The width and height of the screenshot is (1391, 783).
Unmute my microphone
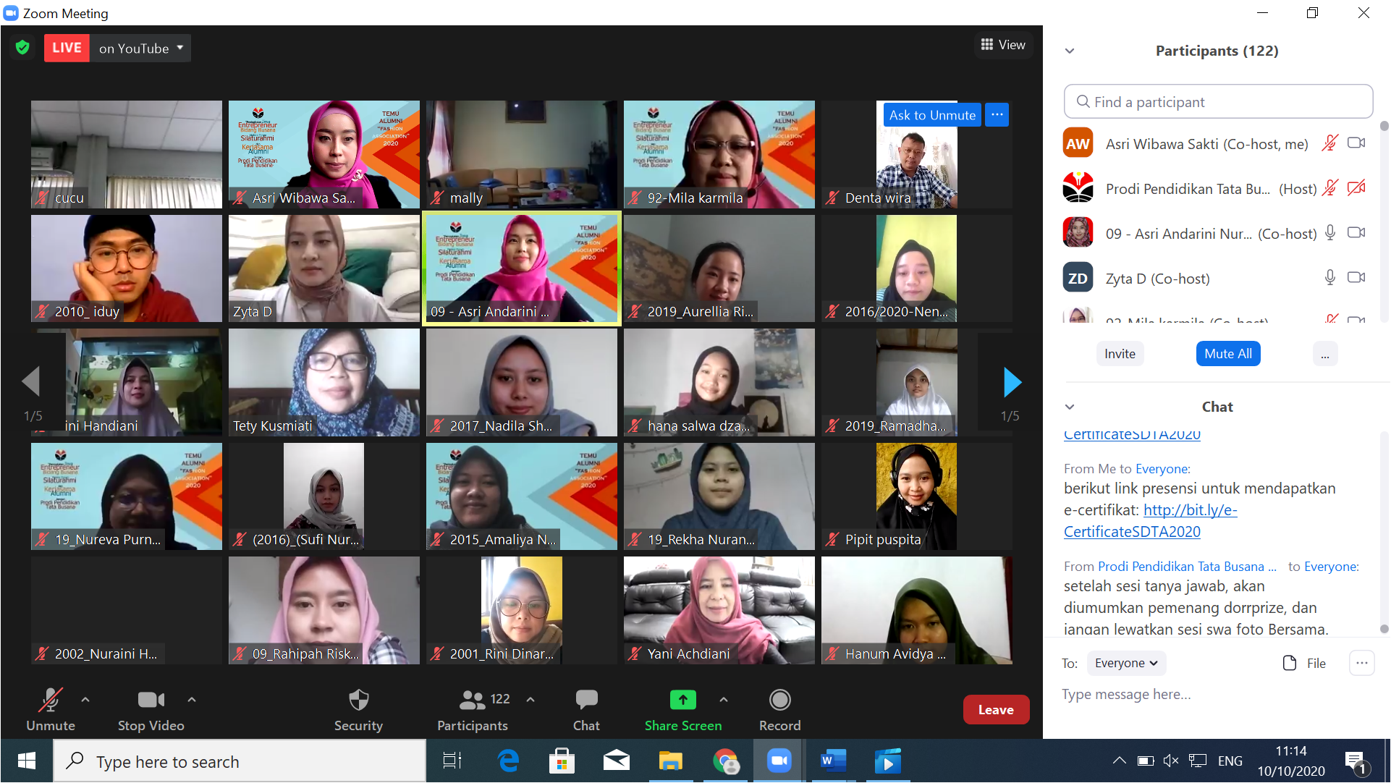(x=50, y=710)
